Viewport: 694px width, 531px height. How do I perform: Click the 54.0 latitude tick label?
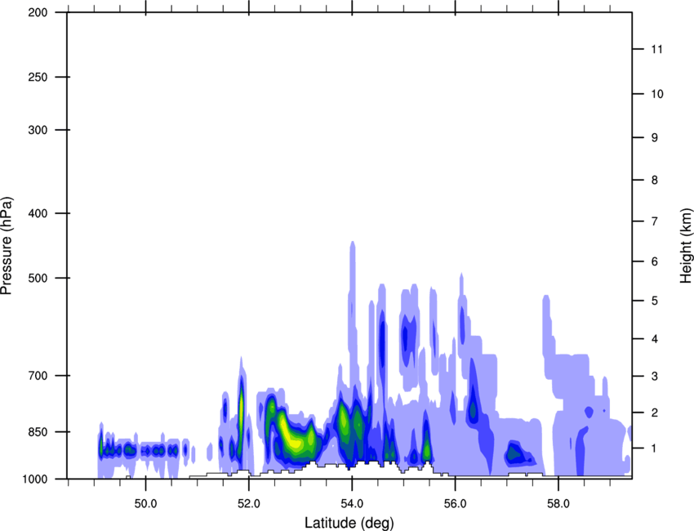tap(352, 504)
